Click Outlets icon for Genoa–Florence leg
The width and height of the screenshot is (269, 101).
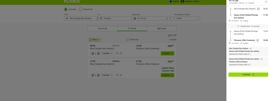click(x=241, y=43)
